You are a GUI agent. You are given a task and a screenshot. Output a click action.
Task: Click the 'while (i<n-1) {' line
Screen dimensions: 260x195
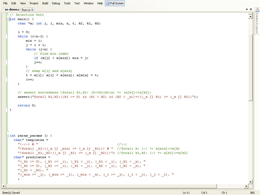[x=33, y=36]
